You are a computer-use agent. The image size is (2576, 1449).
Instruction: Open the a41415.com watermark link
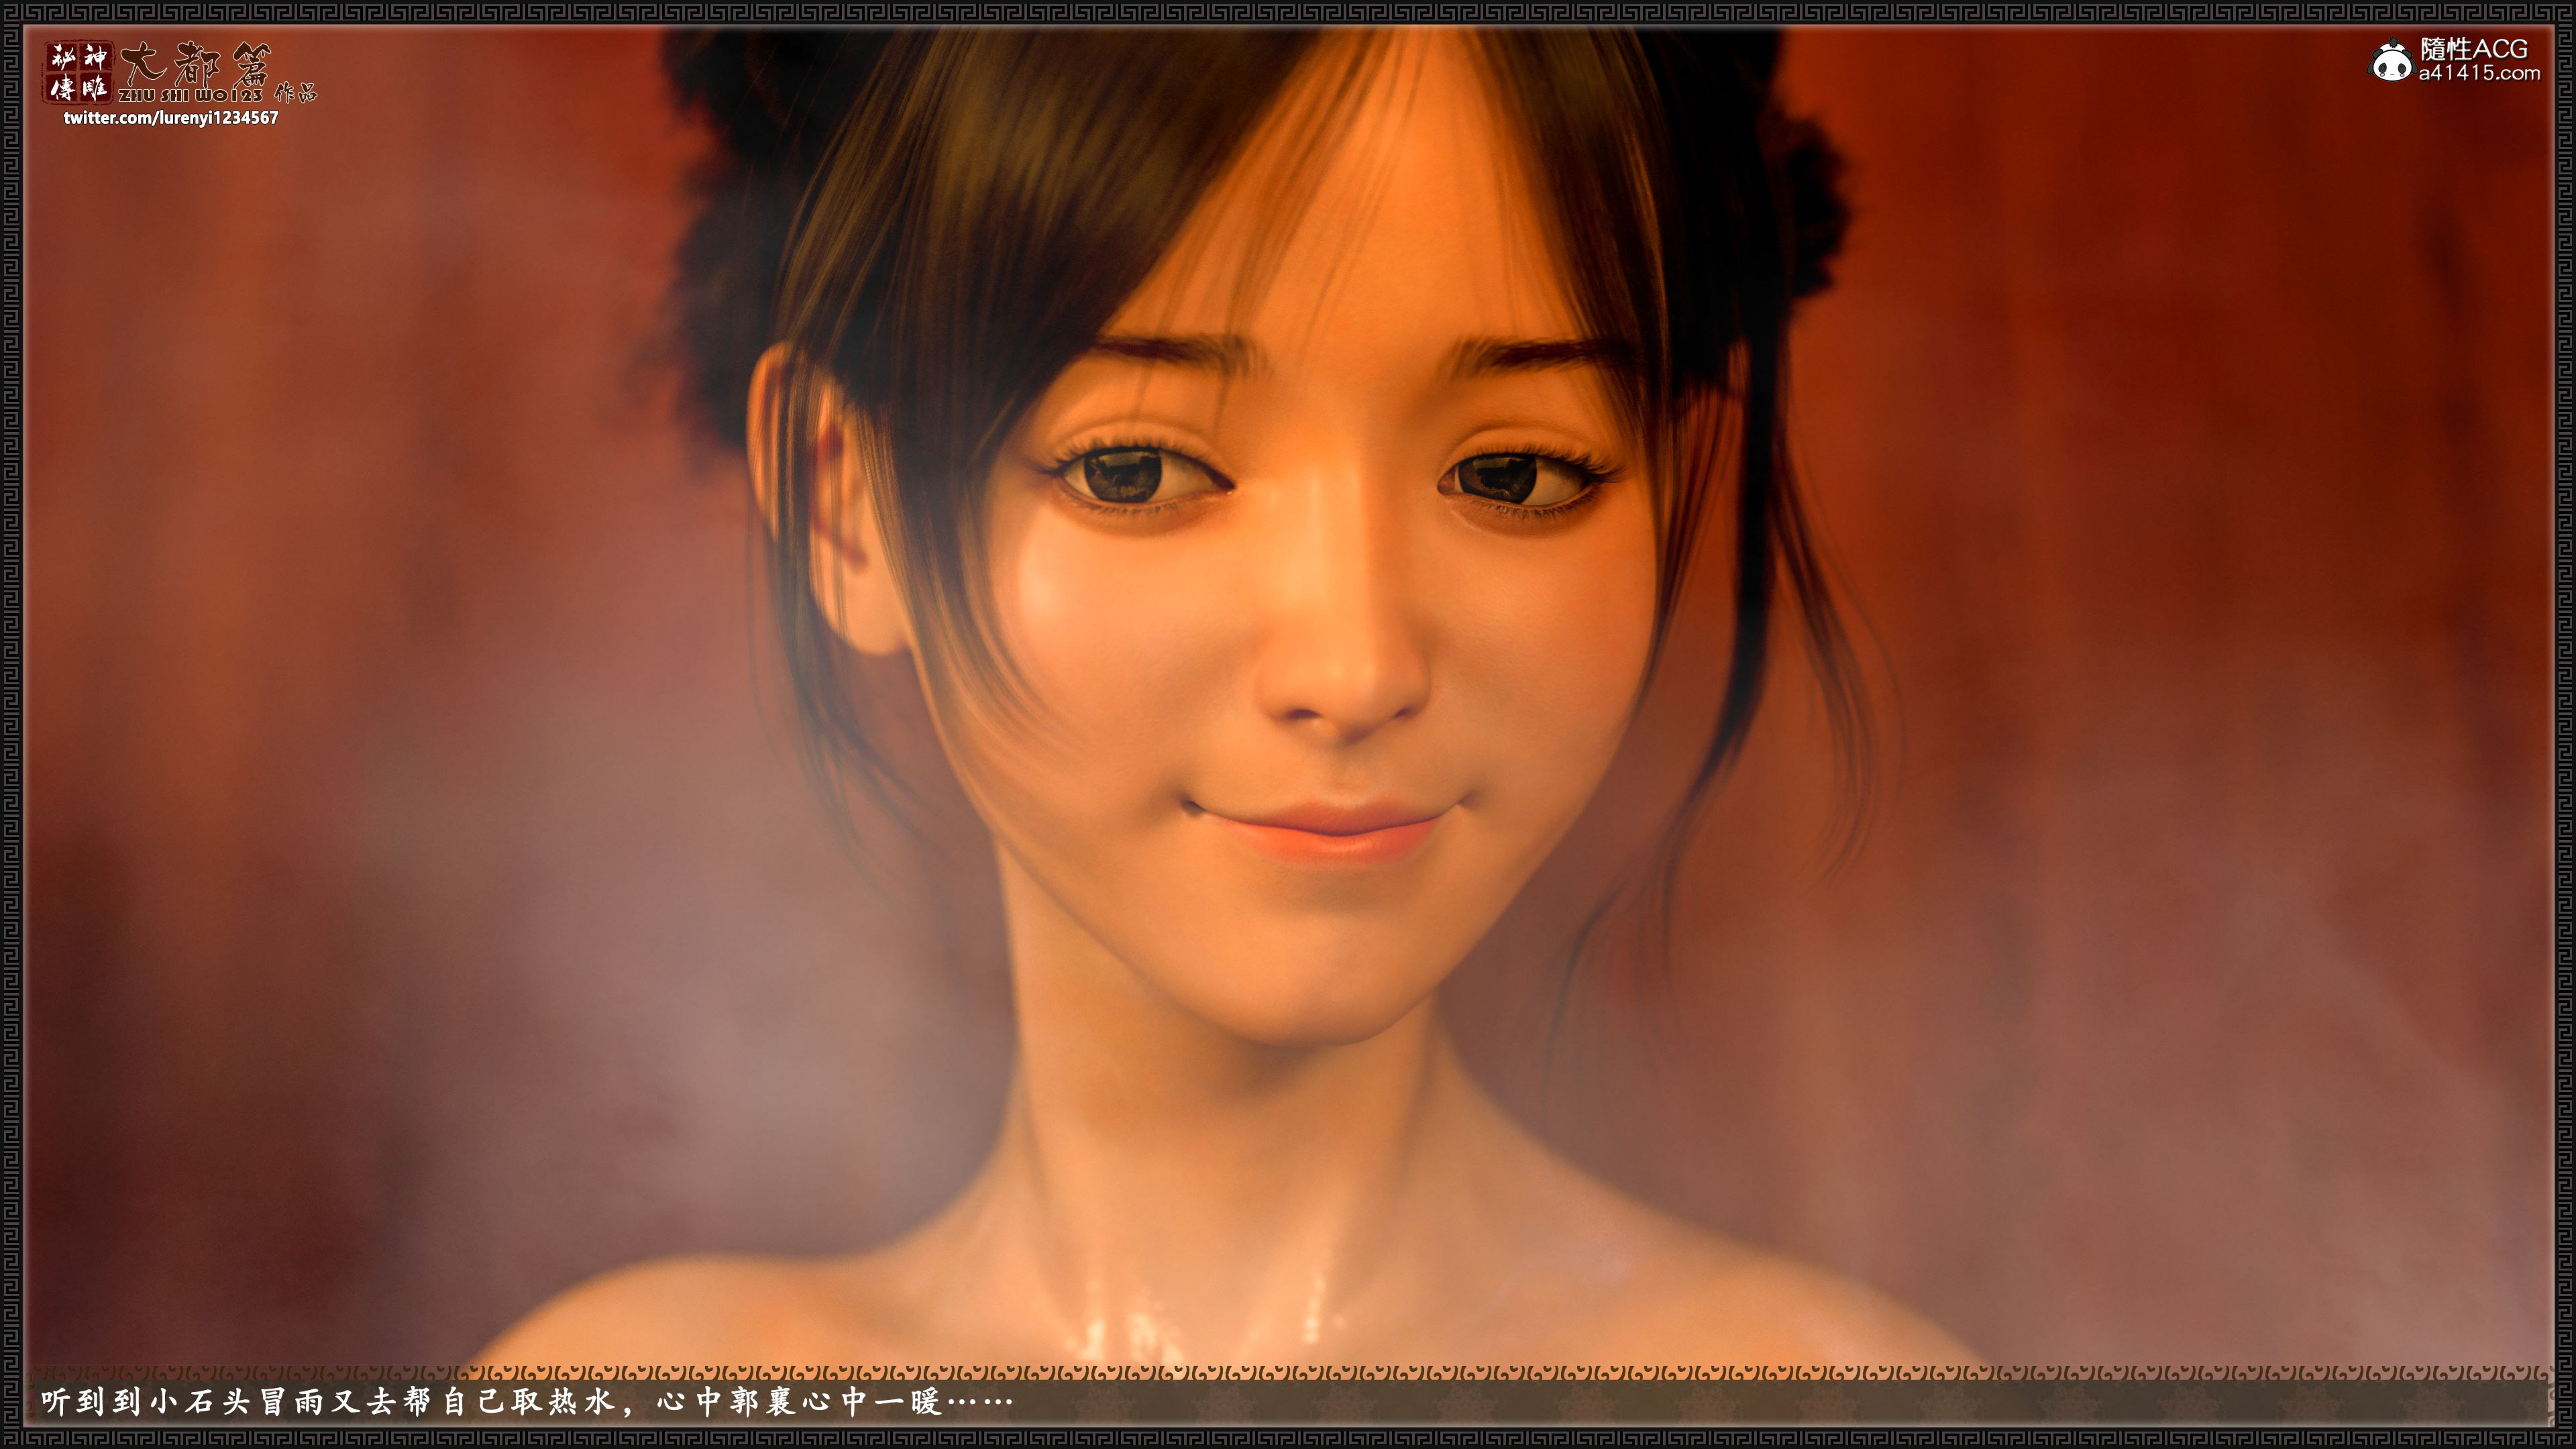click(x=2479, y=74)
